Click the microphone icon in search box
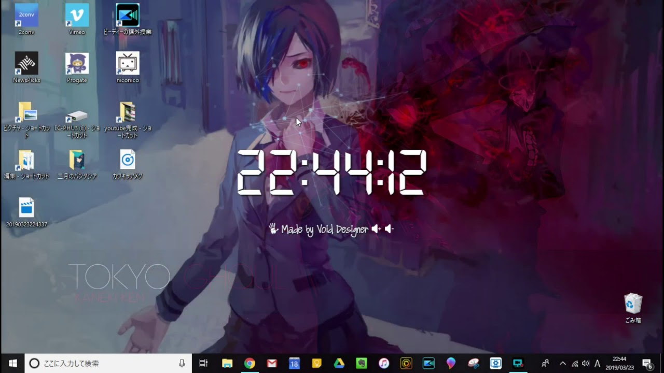 [x=182, y=363]
